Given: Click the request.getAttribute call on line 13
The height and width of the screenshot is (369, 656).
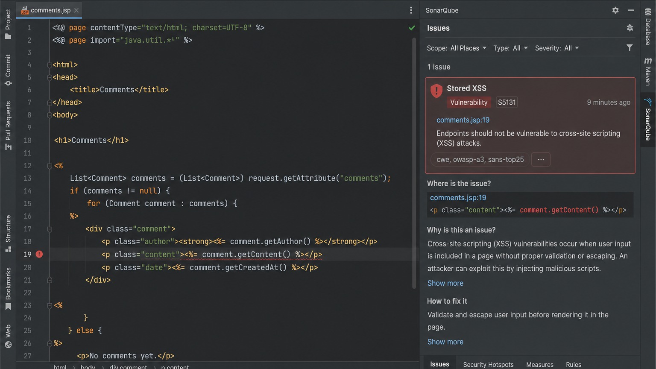Looking at the screenshot, I should click(x=317, y=178).
